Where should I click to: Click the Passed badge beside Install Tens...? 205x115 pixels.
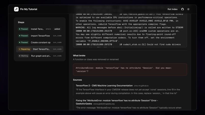tap(23, 29)
